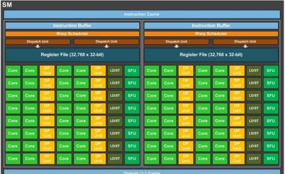Click the rightmost Dispatch Unit block
Image resolution: width=285 pixels, height=174 pixels.
pyautogui.click(x=245, y=42)
